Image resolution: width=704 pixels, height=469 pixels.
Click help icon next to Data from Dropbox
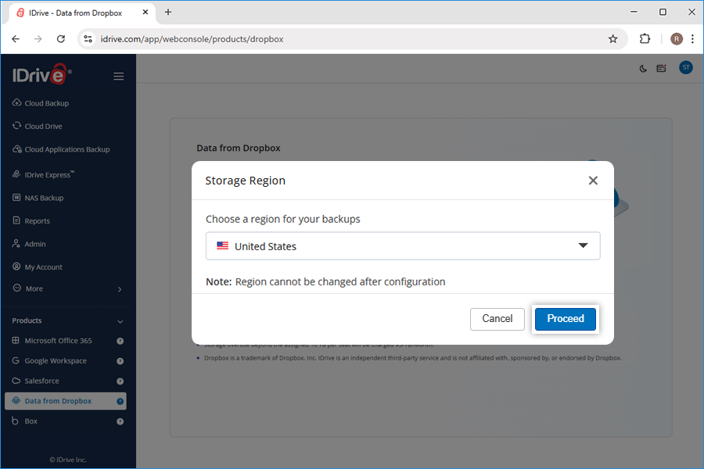click(120, 401)
